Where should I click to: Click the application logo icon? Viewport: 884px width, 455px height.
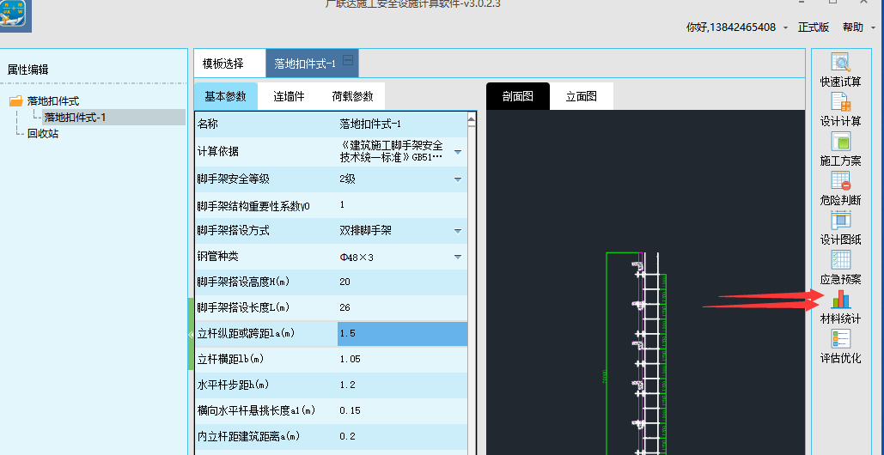(15, 15)
